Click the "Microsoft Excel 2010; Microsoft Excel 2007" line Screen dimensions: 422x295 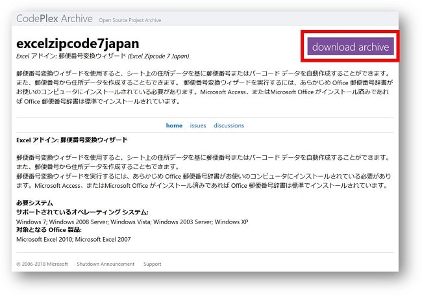(73, 239)
